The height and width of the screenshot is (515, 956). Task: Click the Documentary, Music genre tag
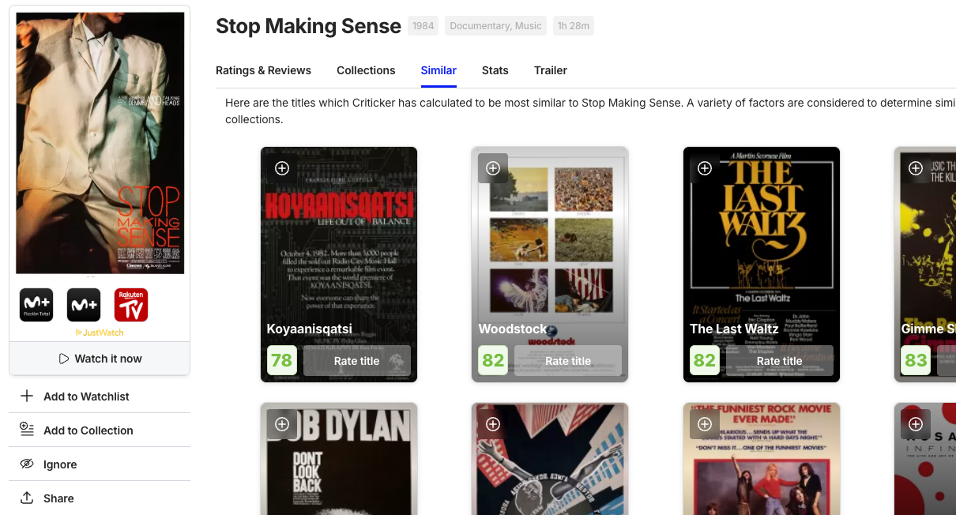(x=496, y=26)
